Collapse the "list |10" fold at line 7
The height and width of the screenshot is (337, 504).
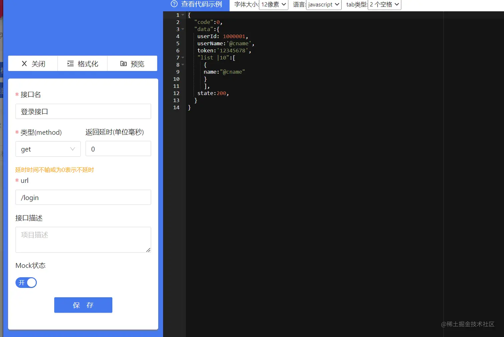click(x=183, y=58)
